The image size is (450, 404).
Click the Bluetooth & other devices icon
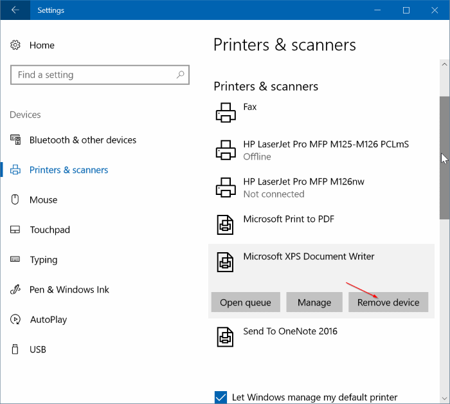tap(15, 140)
